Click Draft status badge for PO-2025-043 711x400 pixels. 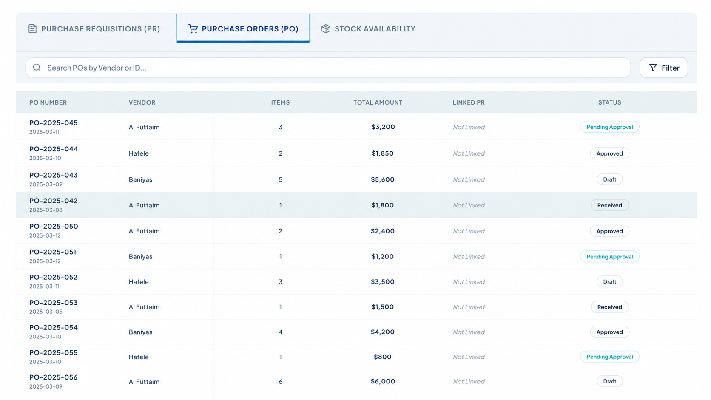(610, 179)
